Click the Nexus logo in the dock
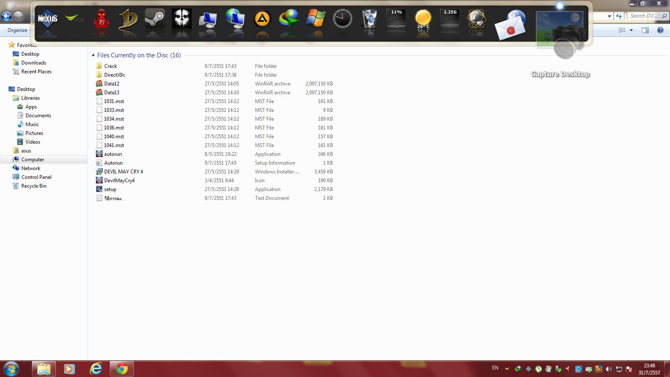 pos(47,19)
